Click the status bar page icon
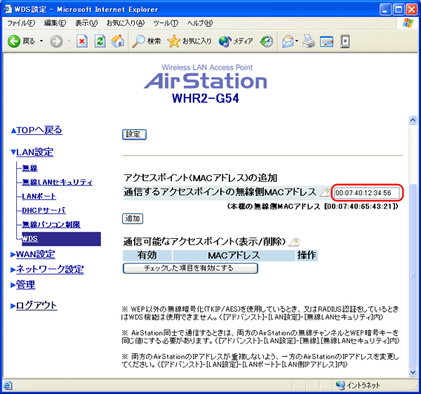The width and height of the screenshot is (421, 394). pos(8,386)
